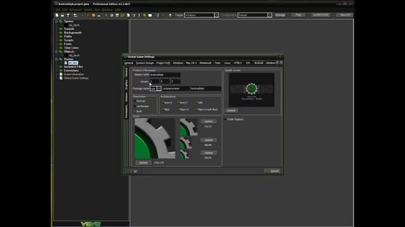This screenshot has width=405, height=227.
Task: Click the spr_block sprite thumbnail icon in tree
Action: tap(66, 25)
